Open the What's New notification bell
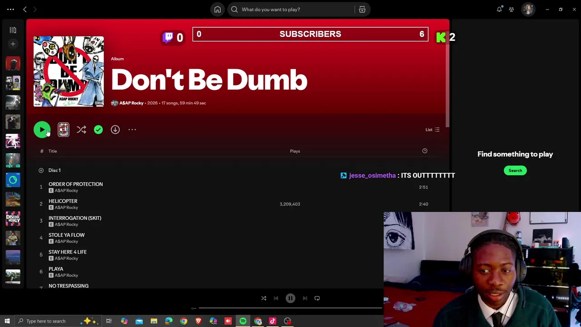This screenshot has width=581, height=327. (499, 9)
